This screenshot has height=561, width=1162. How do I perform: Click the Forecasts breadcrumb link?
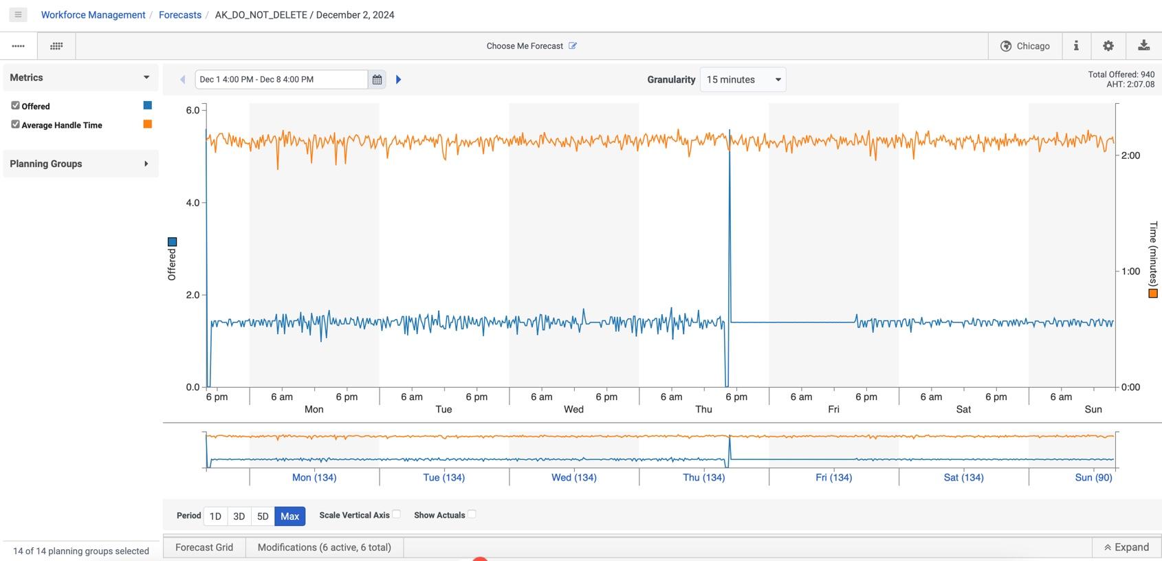179,14
